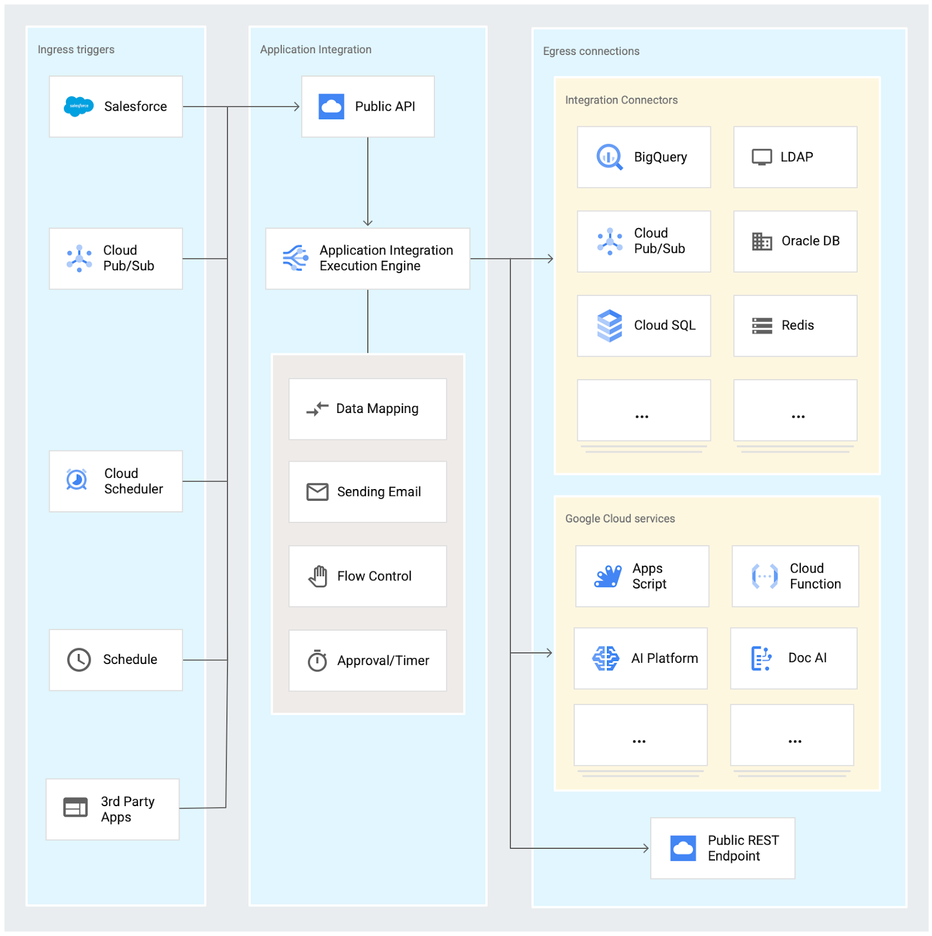
Task: Click the ellipsis card below Cloud SQL
Action: 644,411
